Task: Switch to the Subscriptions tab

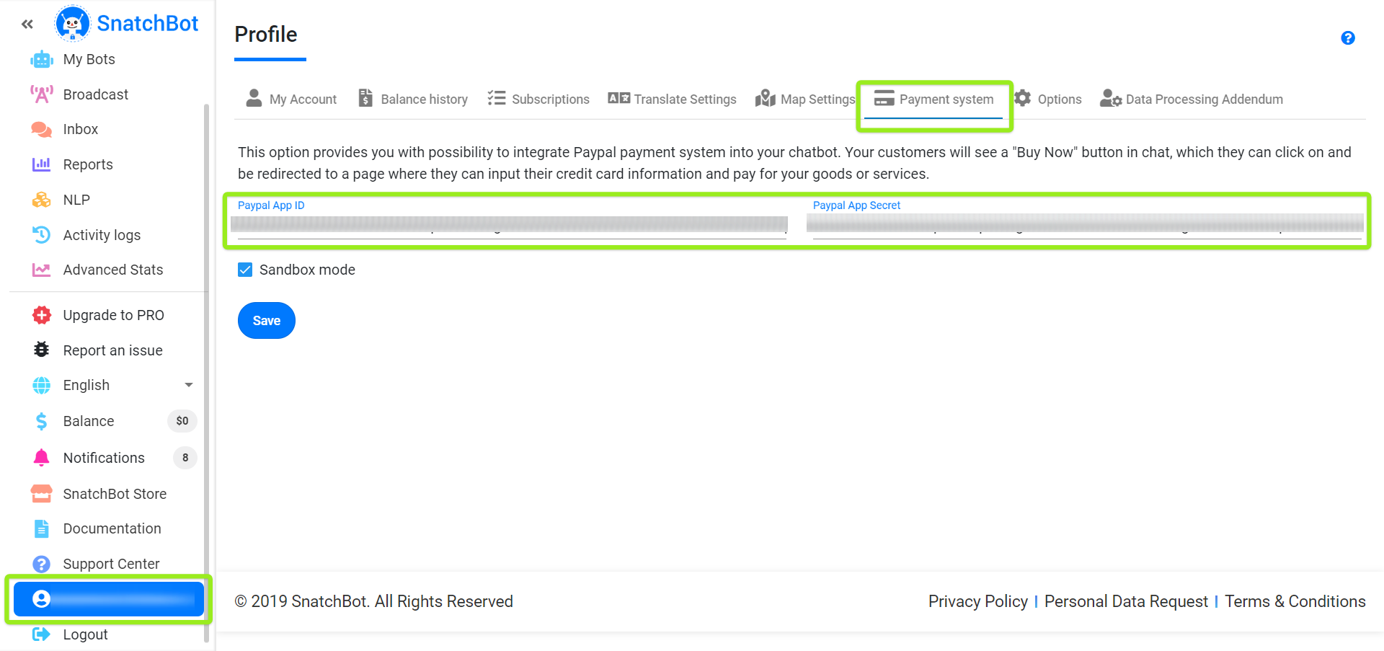Action: point(538,99)
